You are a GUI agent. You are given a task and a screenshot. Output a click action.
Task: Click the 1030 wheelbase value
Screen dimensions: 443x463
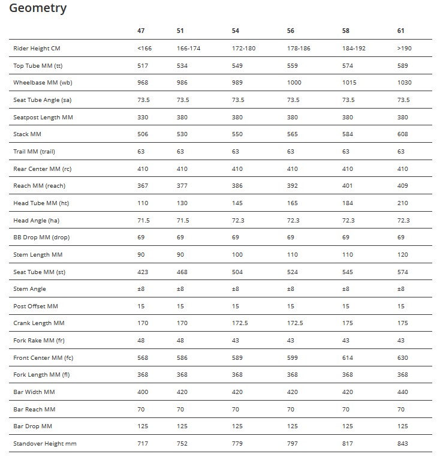pyautogui.click(x=404, y=82)
